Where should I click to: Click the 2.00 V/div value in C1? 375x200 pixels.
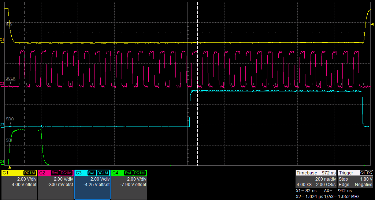click(x=26, y=179)
